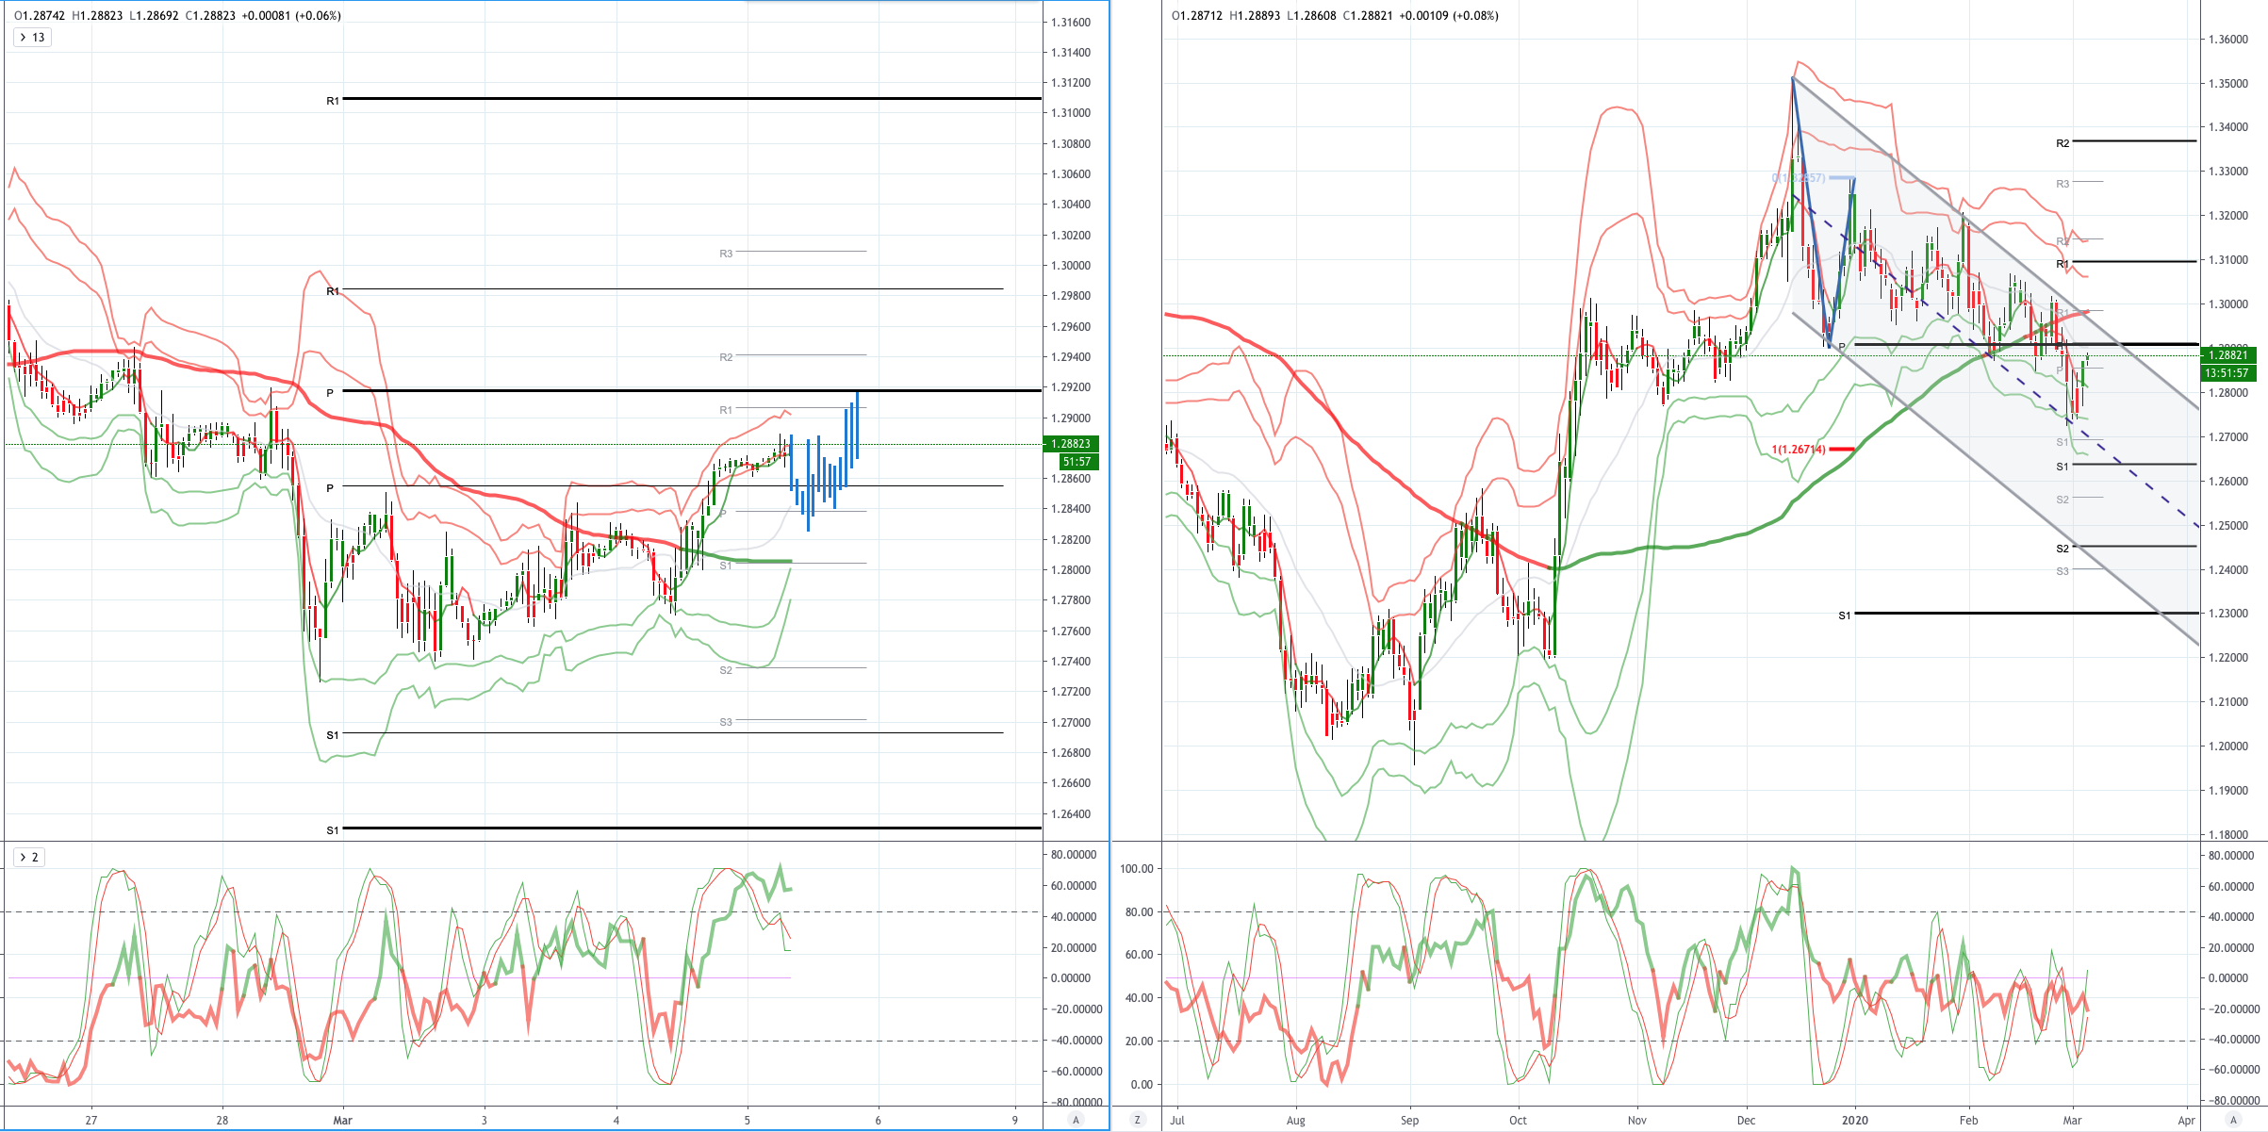This screenshot has height=1132, width=2268.
Task: Click current price label 1.28823 on left scale
Action: (1071, 444)
